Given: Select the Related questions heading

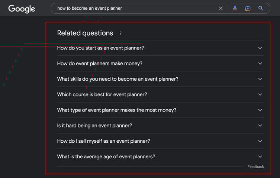Looking at the screenshot, I should 85,33.
